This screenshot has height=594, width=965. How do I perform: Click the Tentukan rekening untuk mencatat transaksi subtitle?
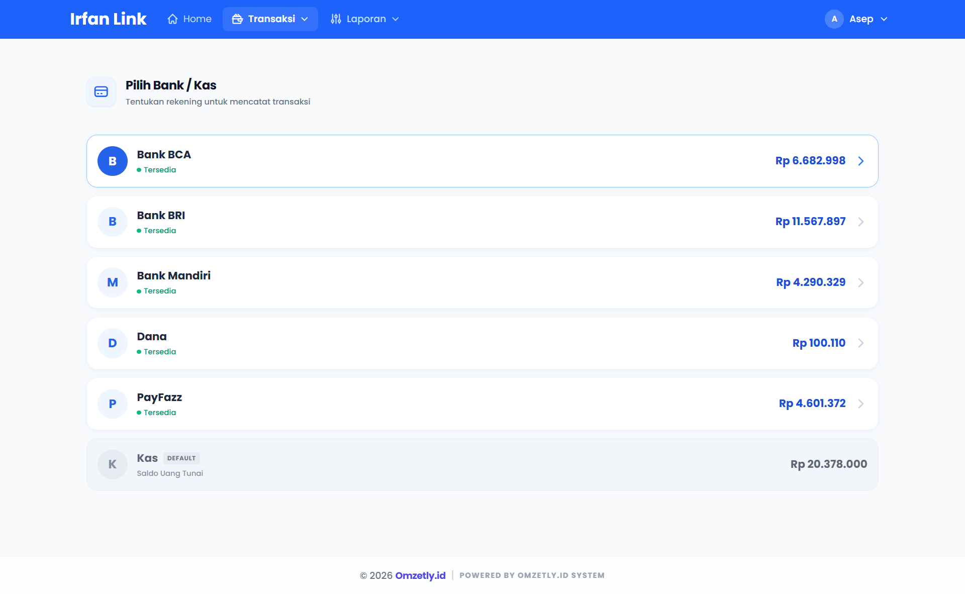point(218,102)
